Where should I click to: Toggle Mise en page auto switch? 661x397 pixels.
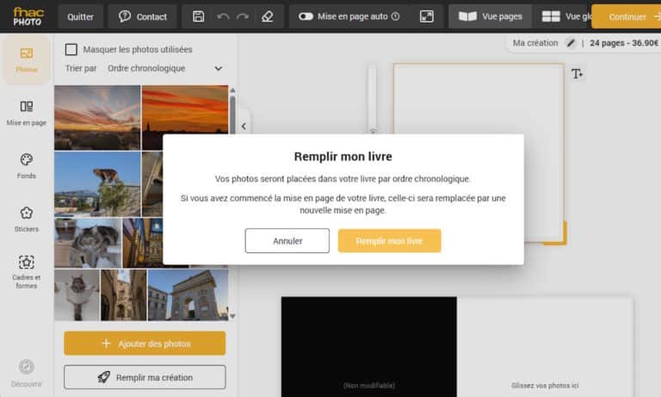coord(306,16)
